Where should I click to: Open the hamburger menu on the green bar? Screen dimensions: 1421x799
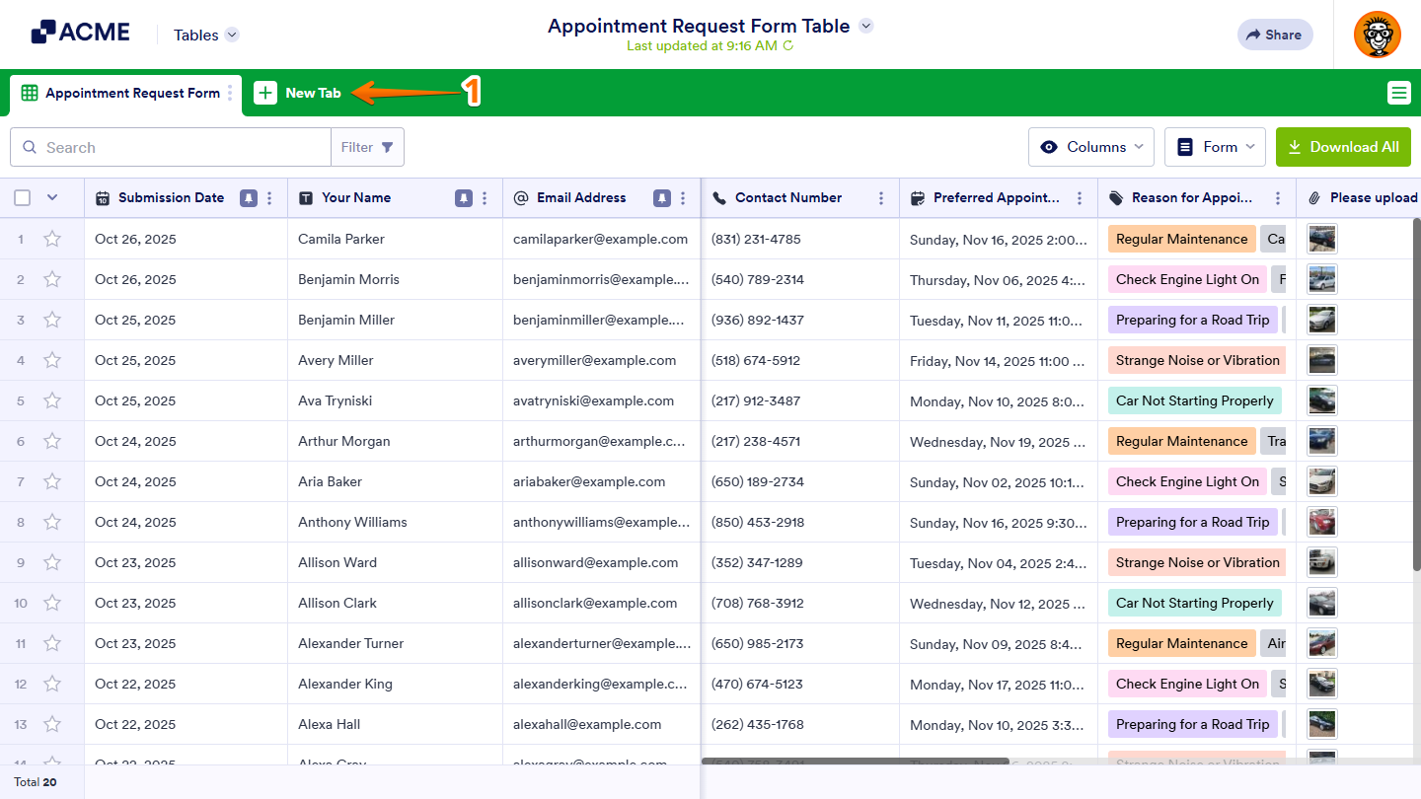point(1398,93)
